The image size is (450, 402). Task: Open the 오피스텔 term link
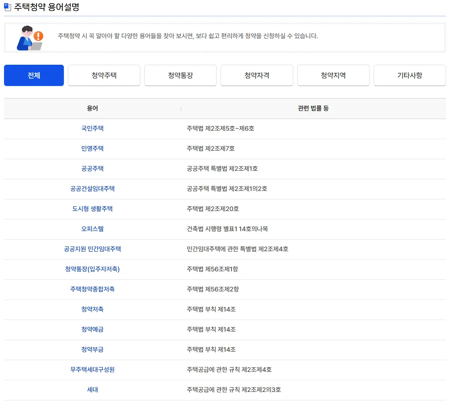point(92,229)
